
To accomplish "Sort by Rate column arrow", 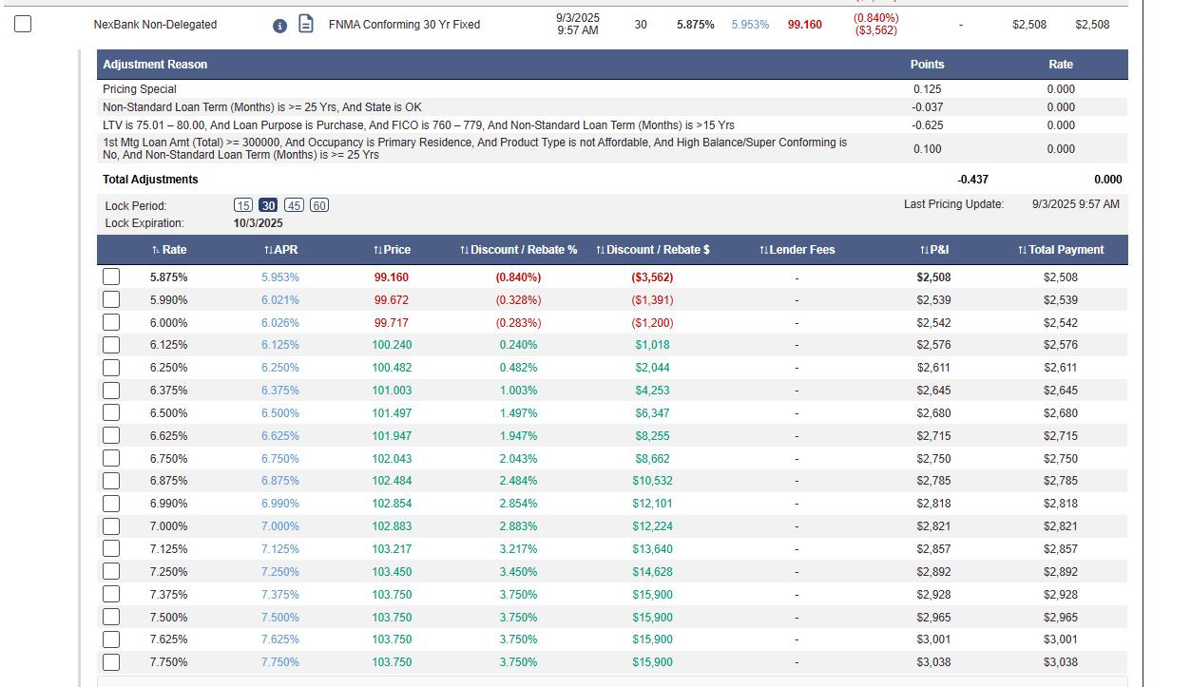I will (169, 250).
